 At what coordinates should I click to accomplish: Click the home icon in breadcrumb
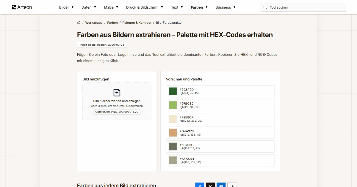(79, 22)
